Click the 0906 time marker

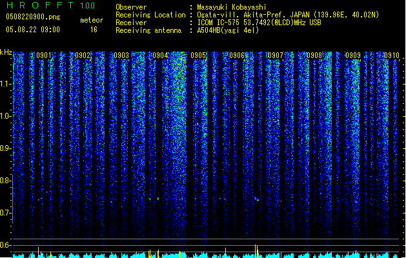pyautogui.click(x=237, y=55)
